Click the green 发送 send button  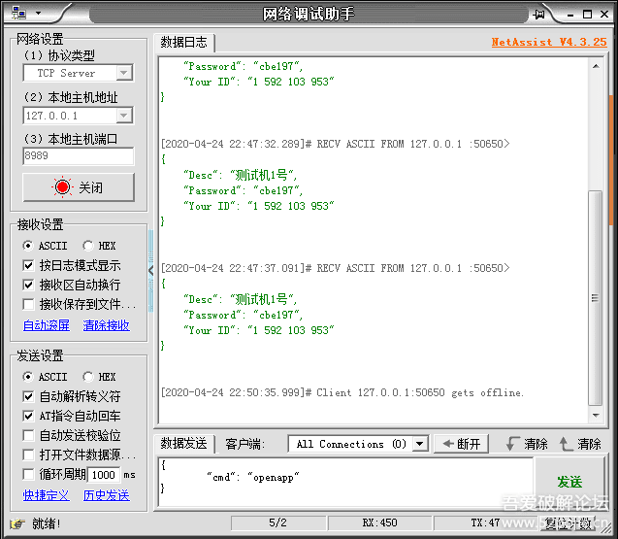pyautogui.click(x=569, y=482)
